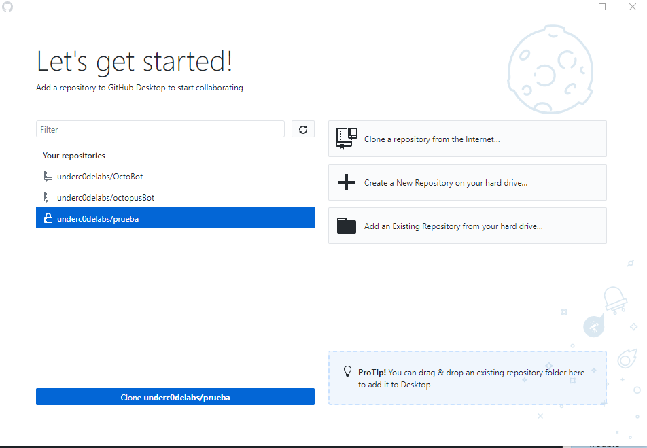The width and height of the screenshot is (647, 448).
Task: Close the GitHub Desktop window
Action: coord(633,7)
